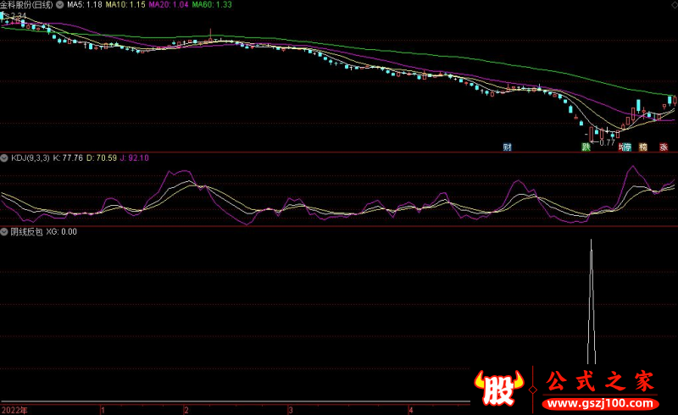This screenshot has height=415, width=678.
Task: Open the KDJ(9,3,3) indicator dropdown arrow
Action: click(4, 158)
